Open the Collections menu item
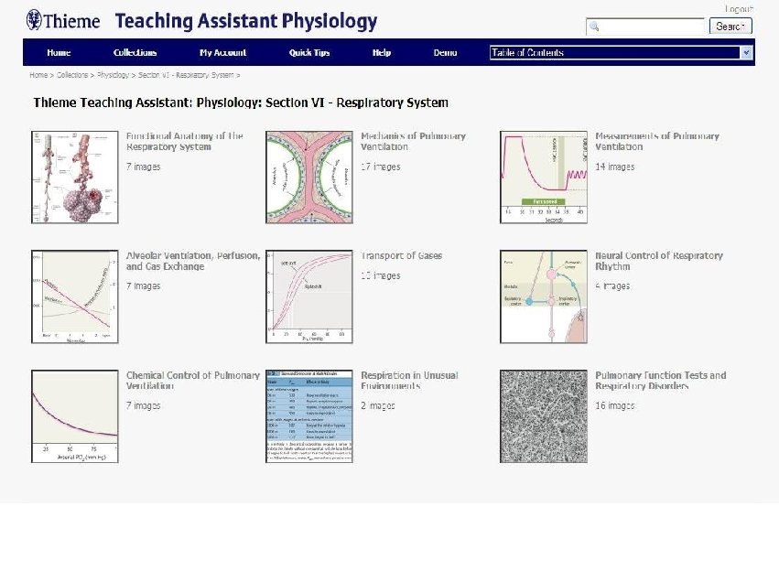 [x=135, y=53]
